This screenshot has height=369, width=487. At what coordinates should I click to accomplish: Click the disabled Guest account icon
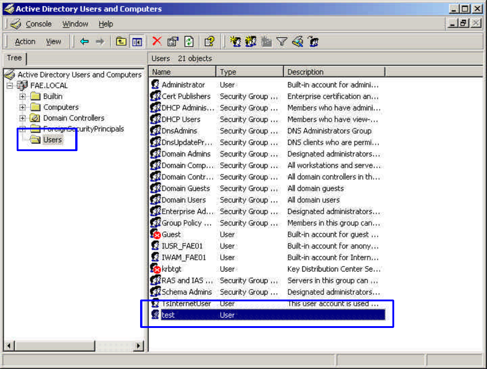click(x=155, y=234)
